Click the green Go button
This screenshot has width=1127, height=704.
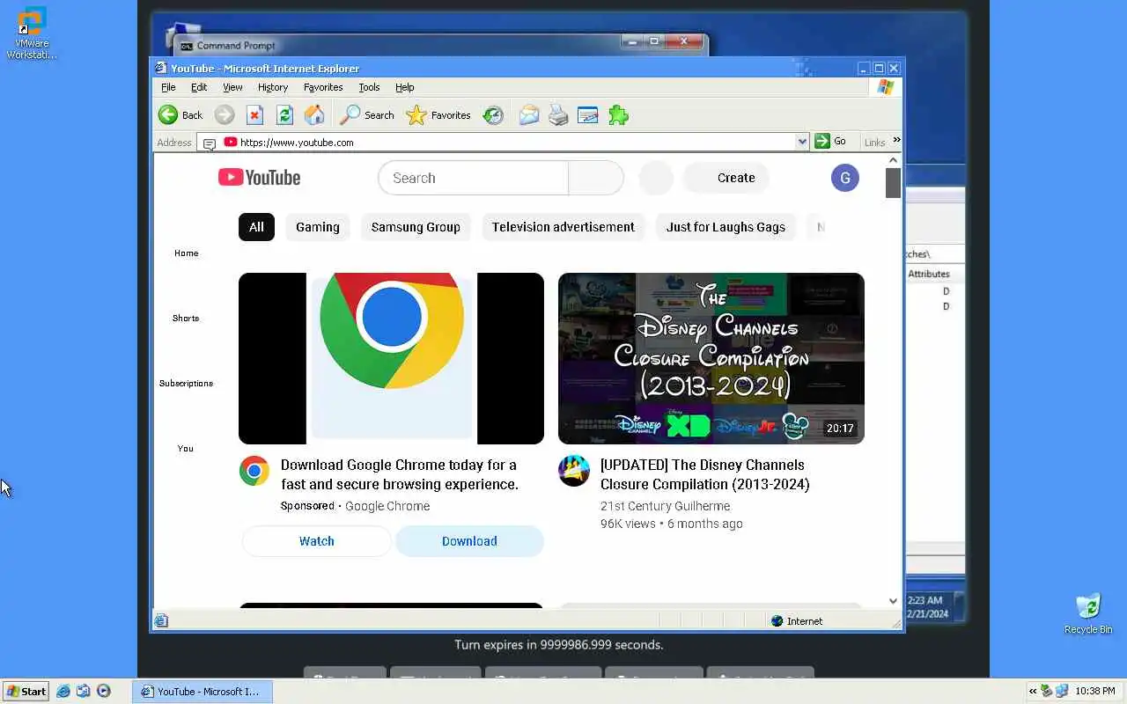(831, 142)
